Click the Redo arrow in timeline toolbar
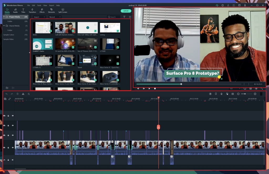This screenshot has width=269, height=174. [12, 94]
